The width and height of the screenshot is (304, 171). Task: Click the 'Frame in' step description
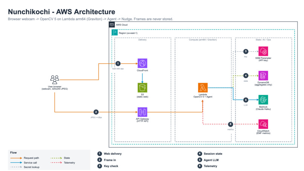(110, 160)
